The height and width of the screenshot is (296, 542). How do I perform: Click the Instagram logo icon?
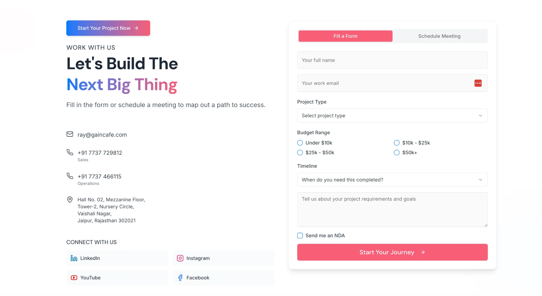click(x=180, y=258)
